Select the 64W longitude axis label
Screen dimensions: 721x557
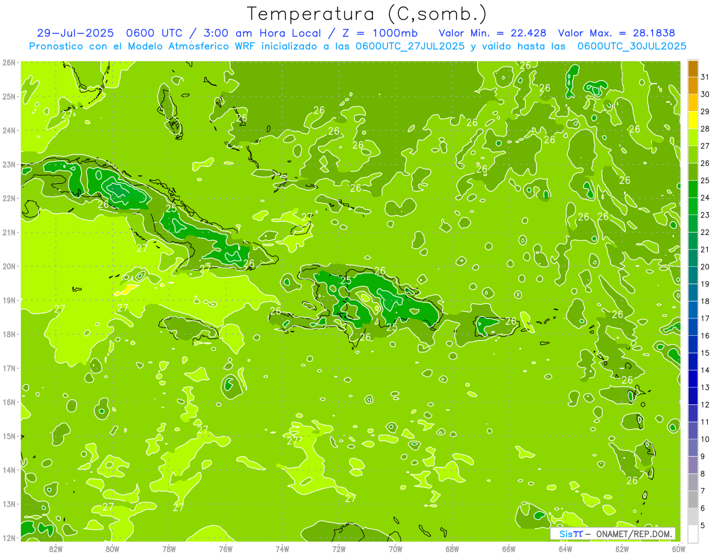tap(565, 548)
